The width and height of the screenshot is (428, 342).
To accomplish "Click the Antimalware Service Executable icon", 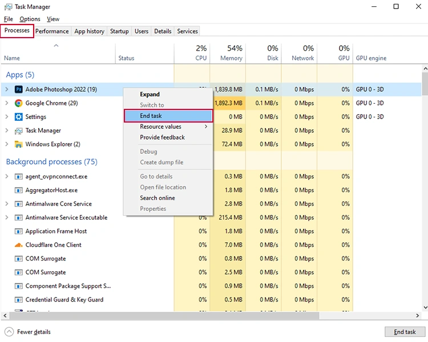I will tap(19, 218).
